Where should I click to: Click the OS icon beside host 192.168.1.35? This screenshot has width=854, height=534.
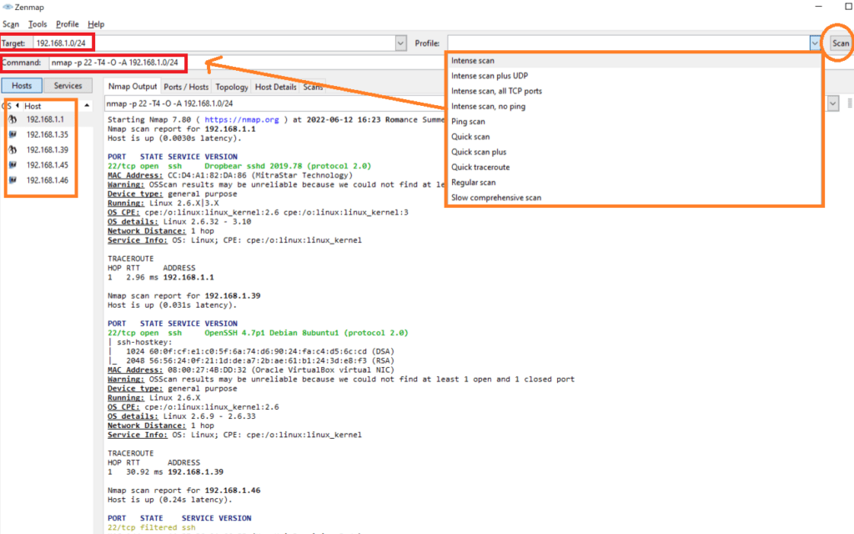(13, 134)
